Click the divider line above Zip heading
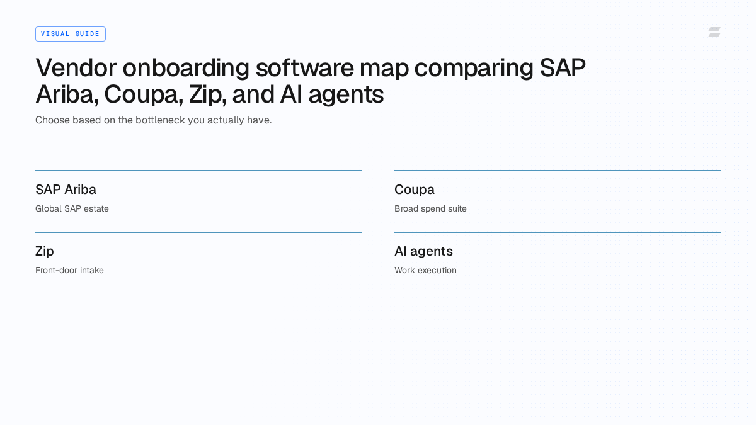 [198, 232]
